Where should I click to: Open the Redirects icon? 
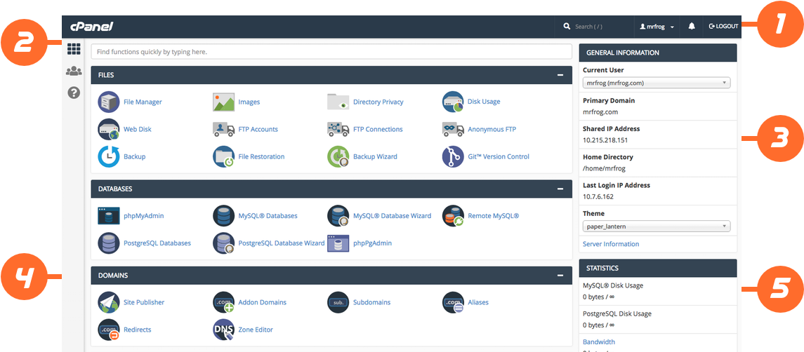click(108, 330)
